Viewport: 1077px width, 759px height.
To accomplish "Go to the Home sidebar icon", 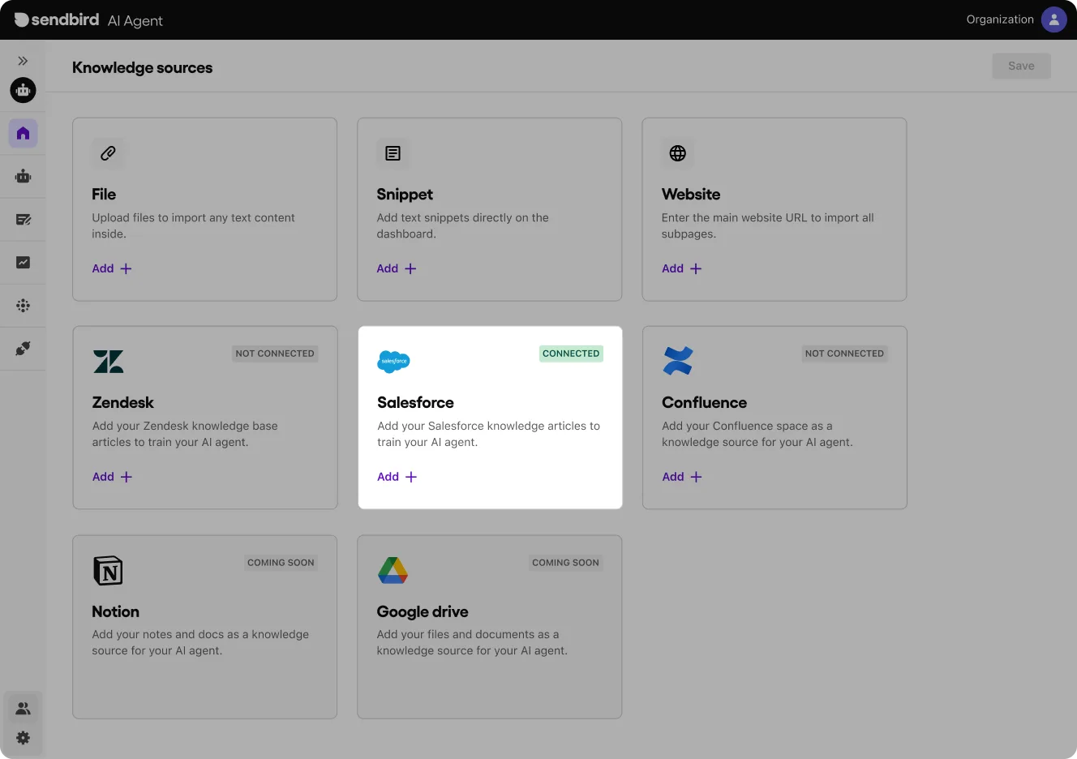I will [23, 133].
